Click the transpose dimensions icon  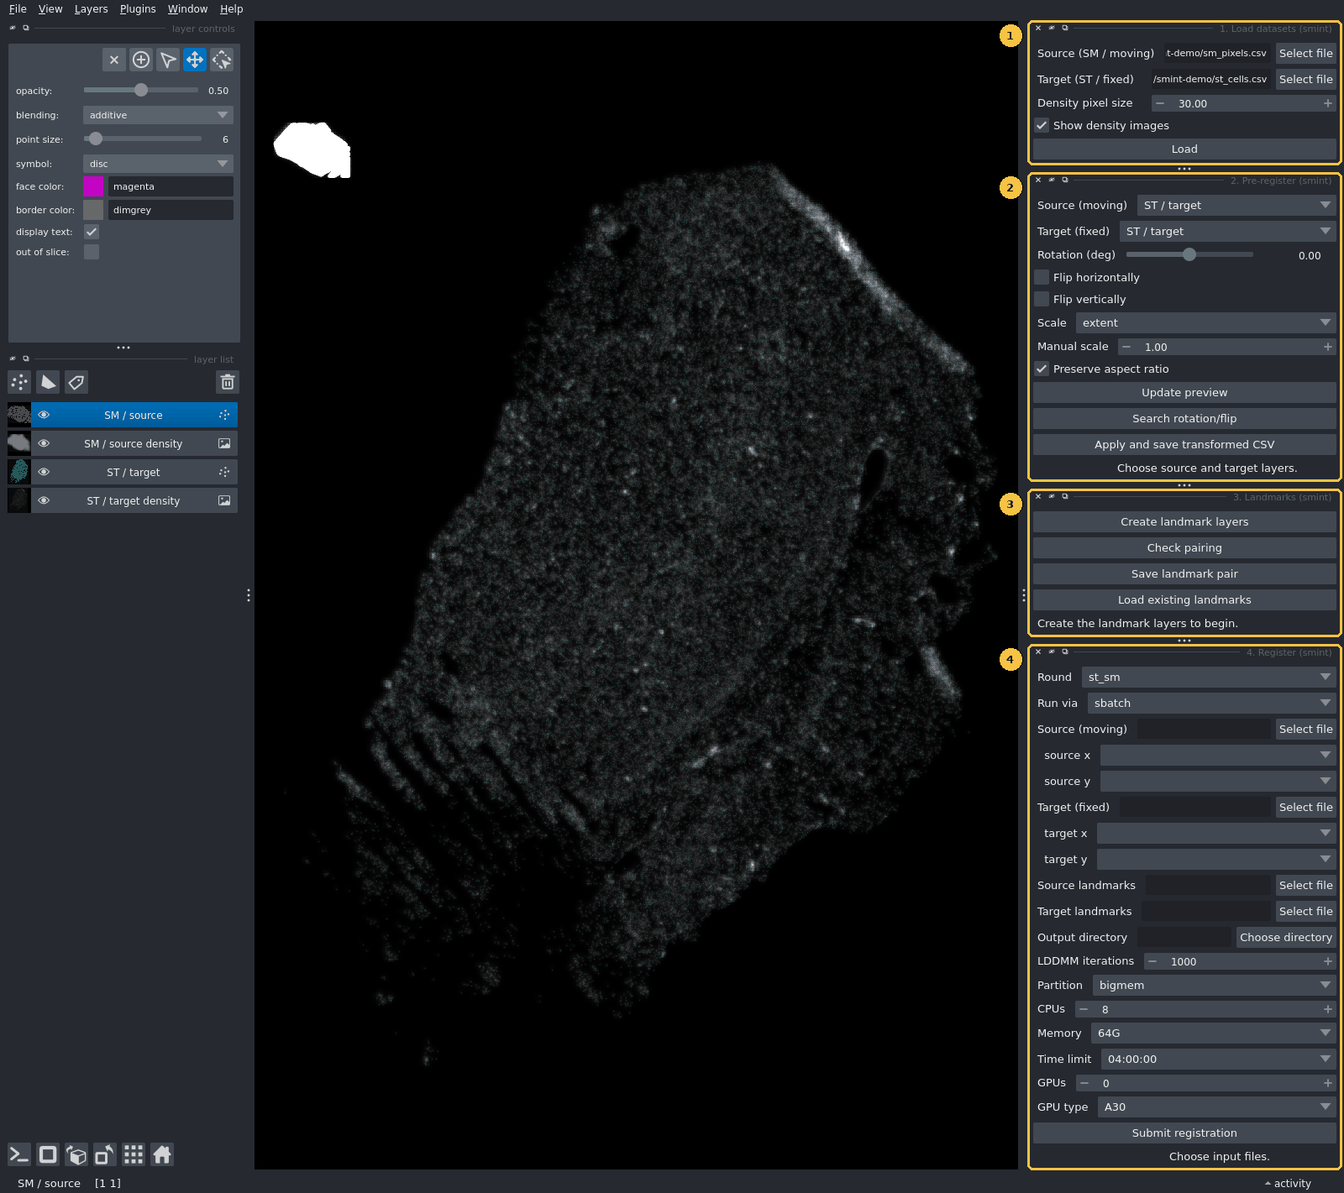click(105, 1154)
